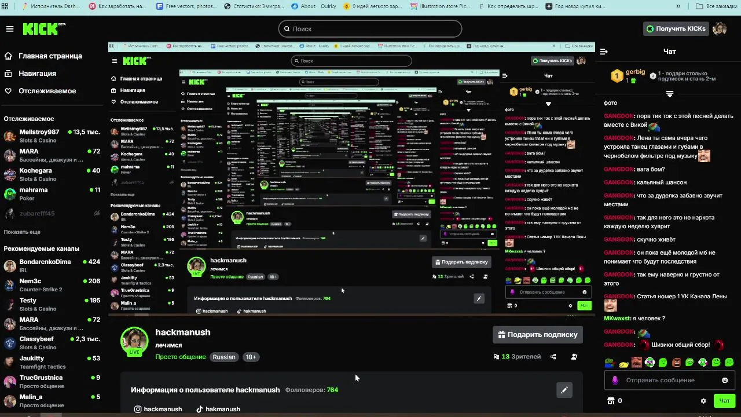Click the pencil edit info icon
Image resolution: width=741 pixels, height=417 pixels.
[x=564, y=390]
